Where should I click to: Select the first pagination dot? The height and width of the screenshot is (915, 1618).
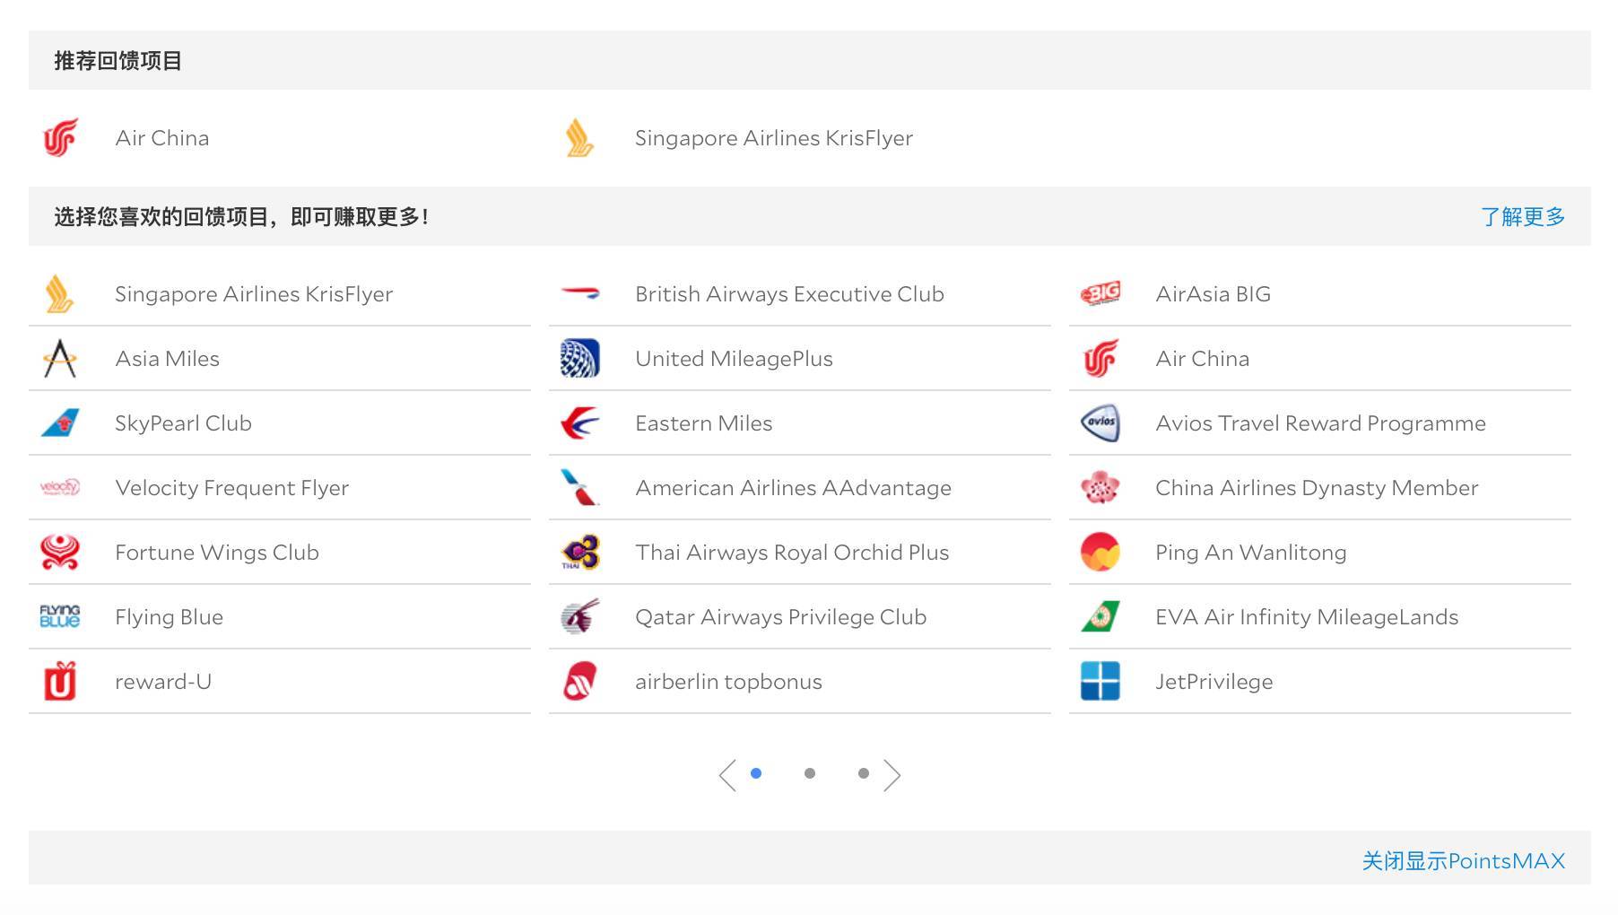(x=756, y=773)
